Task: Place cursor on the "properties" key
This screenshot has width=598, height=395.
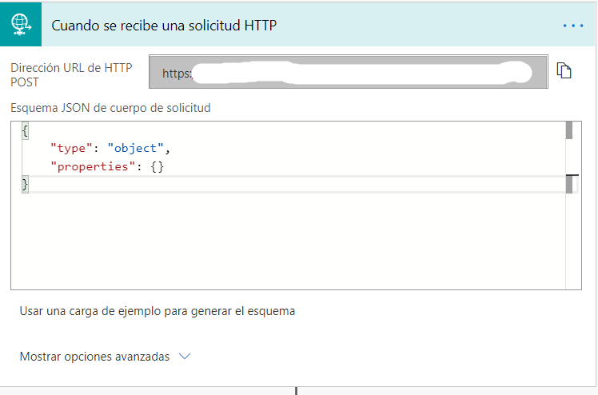Action: coord(90,166)
